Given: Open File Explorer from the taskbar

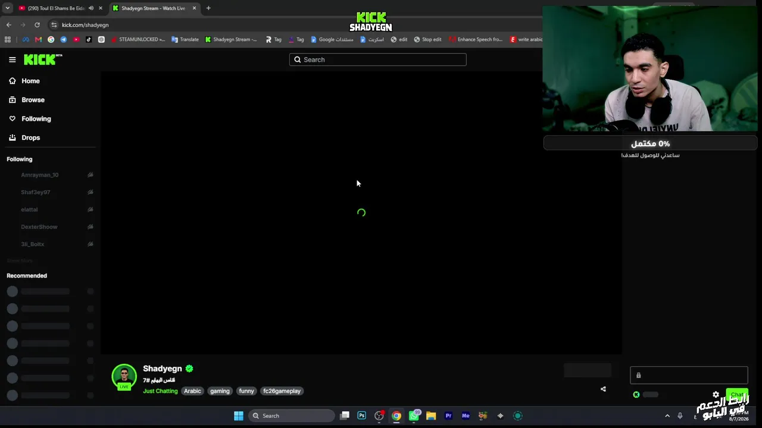Looking at the screenshot, I should click(x=431, y=416).
